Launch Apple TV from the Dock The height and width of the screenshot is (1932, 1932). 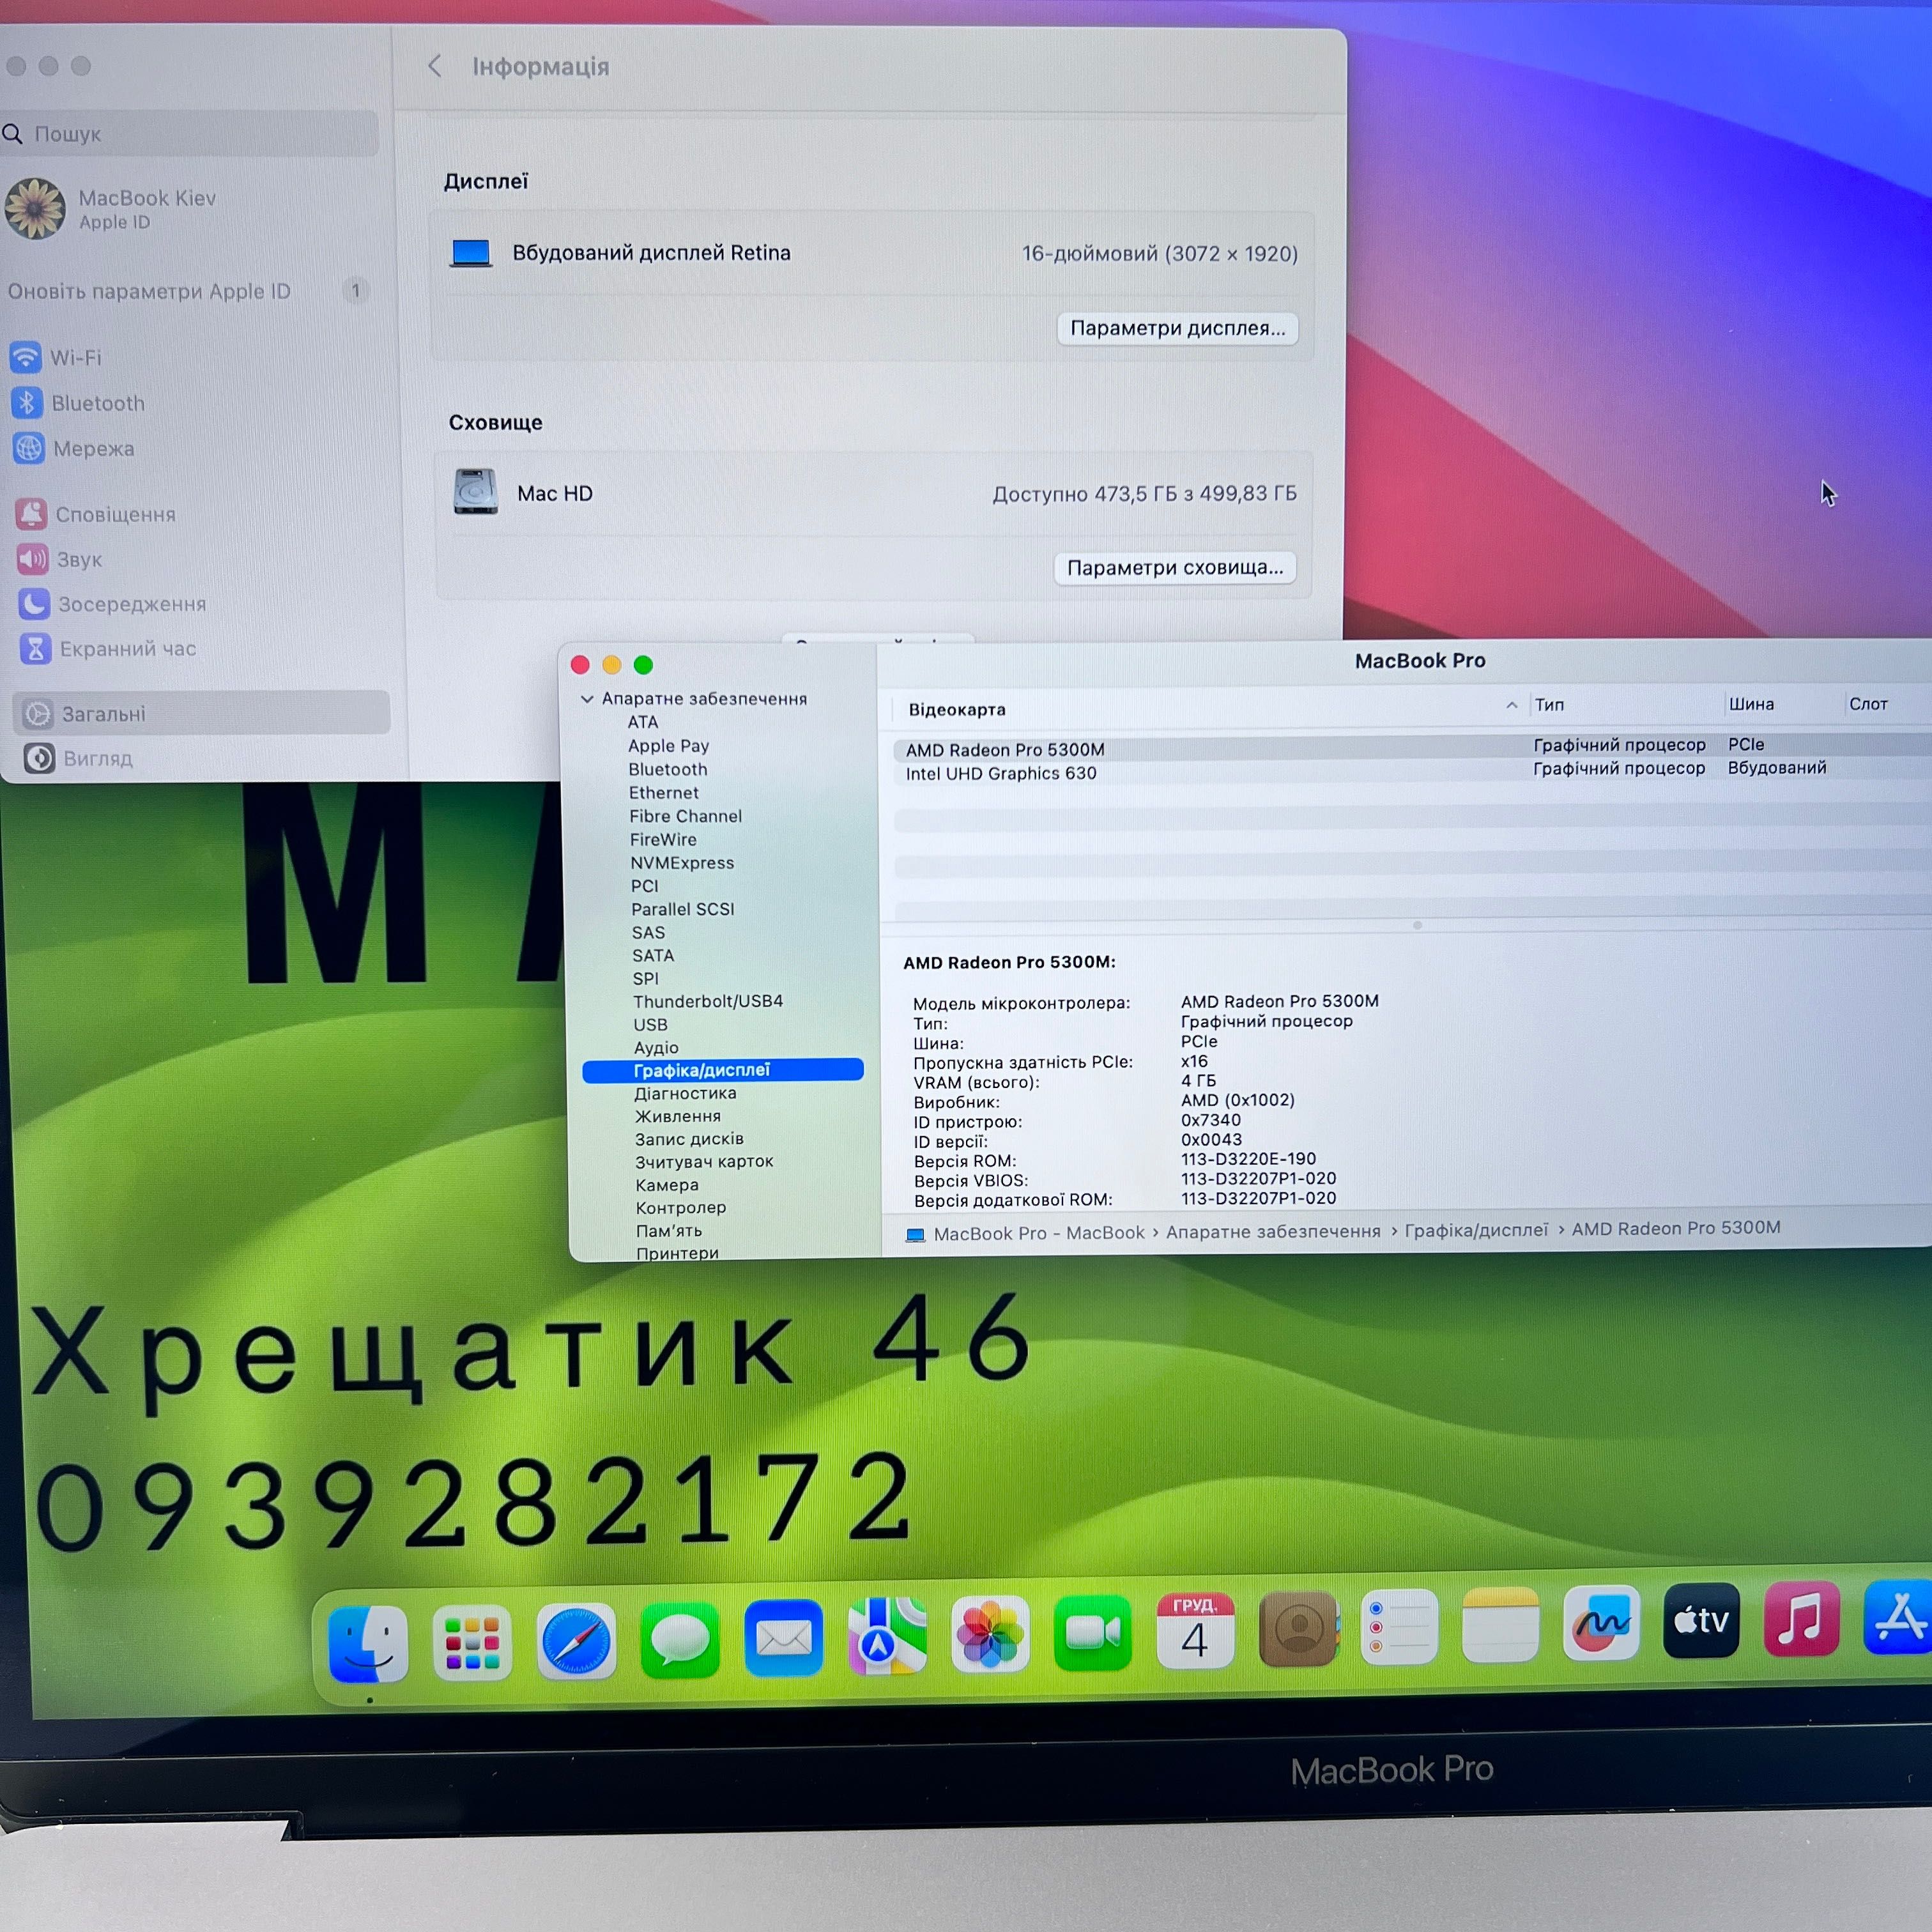(x=1702, y=1621)
